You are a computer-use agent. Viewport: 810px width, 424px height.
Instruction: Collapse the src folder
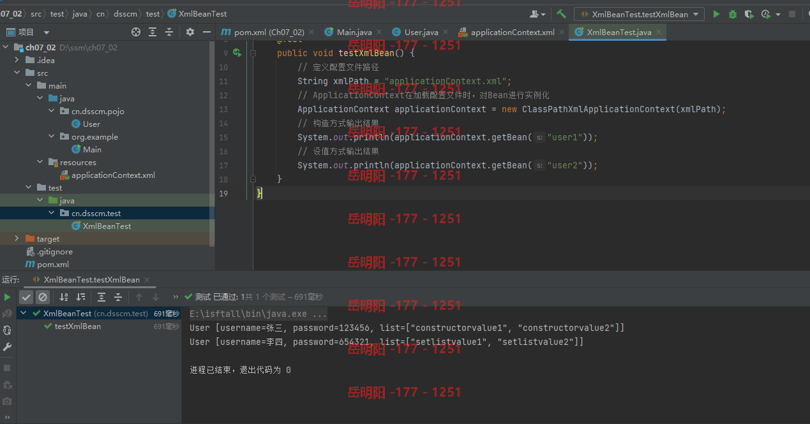point(17,73)
